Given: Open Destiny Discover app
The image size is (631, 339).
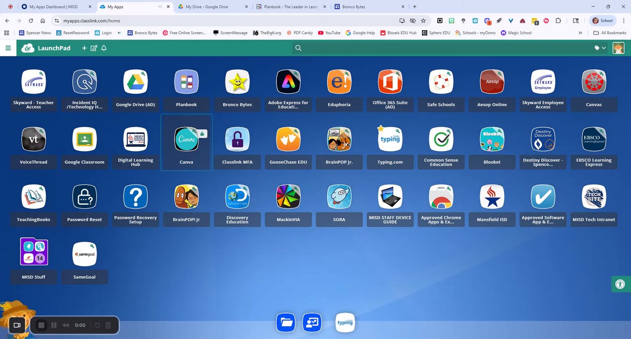Looking at the screenshot, I should [543, 139].
